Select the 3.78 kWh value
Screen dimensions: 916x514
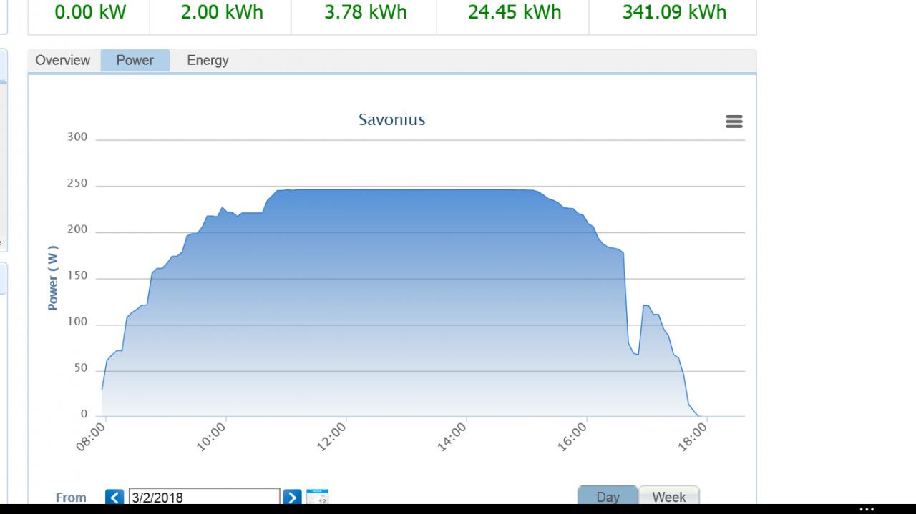tap(365, 12)
